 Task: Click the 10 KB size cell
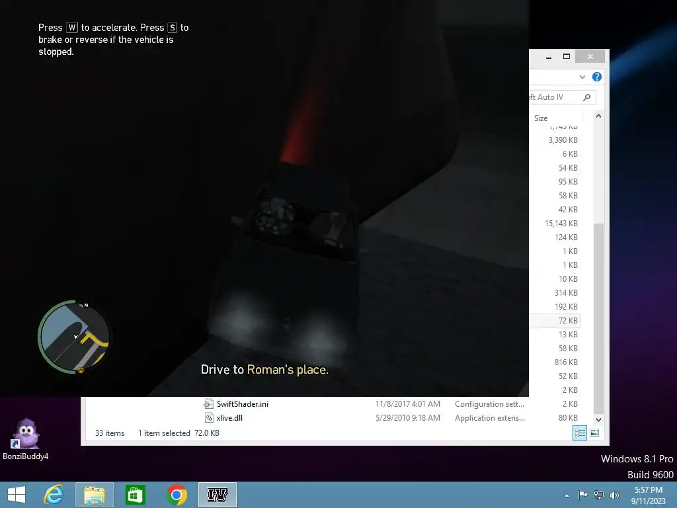point(568,278)
